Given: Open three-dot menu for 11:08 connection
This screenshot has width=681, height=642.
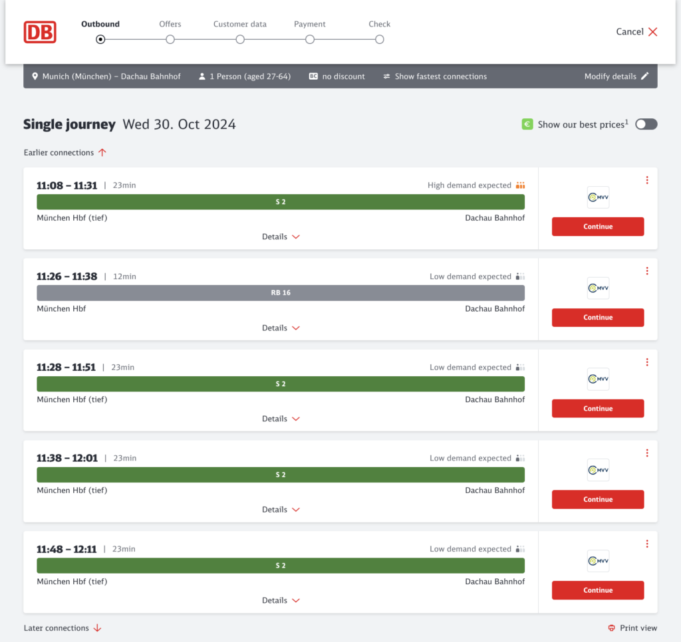Looking at the screenshot, I should pos(647,180).
